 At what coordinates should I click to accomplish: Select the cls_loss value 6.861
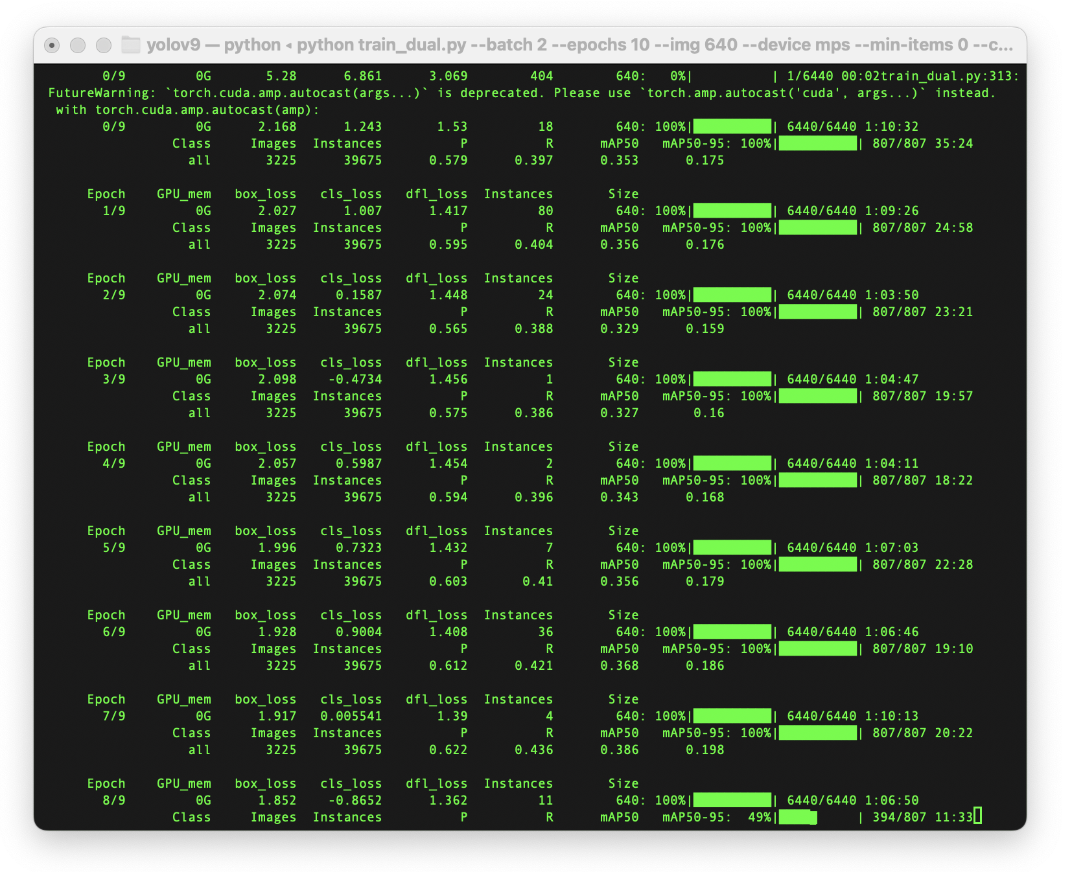point(363,76)
